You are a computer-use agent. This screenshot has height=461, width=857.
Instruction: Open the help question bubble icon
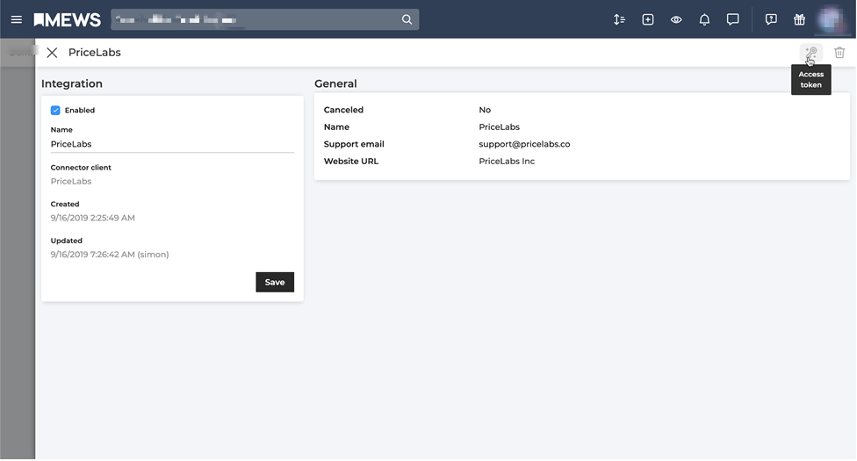(771, 19)
